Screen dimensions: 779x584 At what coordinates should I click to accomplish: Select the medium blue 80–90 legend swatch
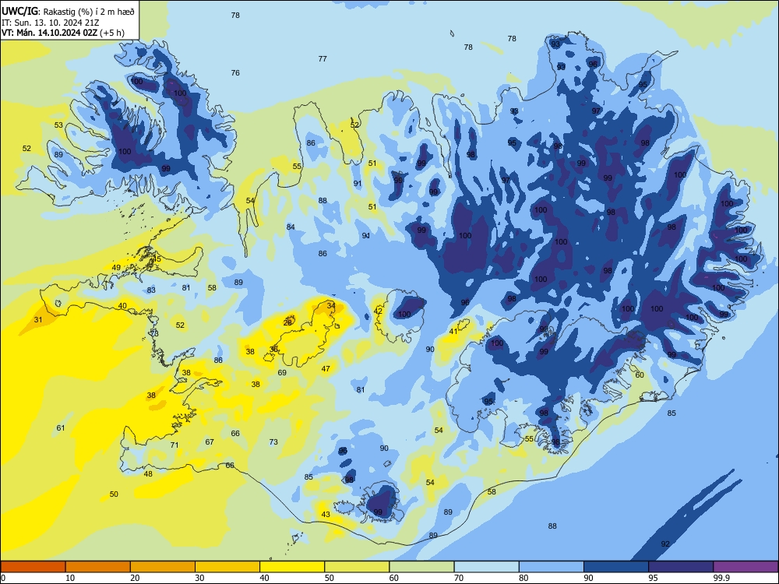click(x=552, y=567)
